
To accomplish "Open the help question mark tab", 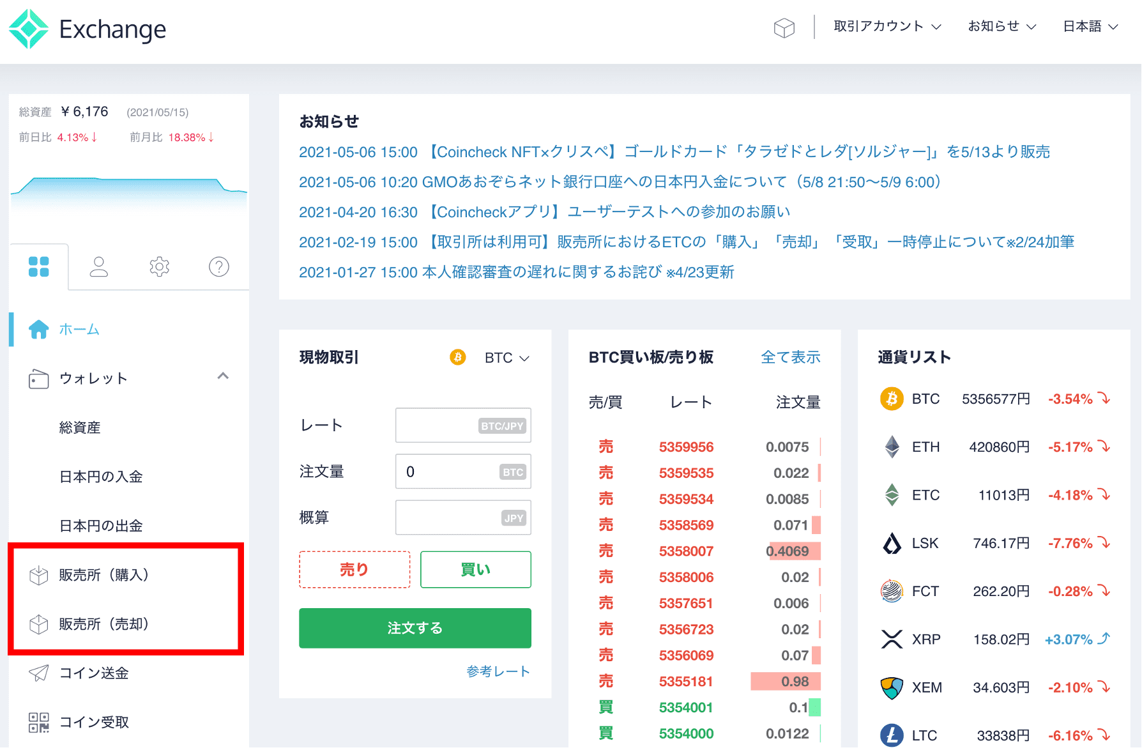I will 218,266.
